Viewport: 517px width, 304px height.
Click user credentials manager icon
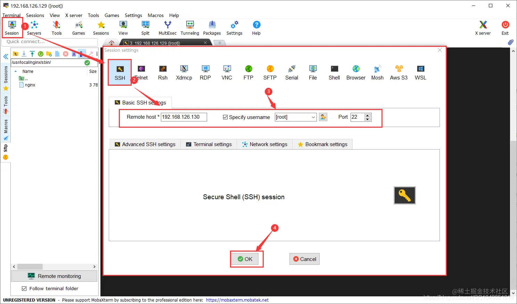[323, 117]
